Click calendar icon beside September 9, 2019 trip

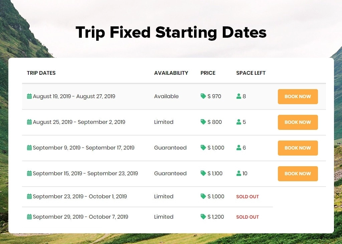(29, 148)
